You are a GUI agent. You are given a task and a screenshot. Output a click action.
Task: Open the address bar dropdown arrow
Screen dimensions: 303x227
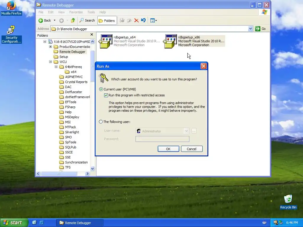click(250, 29)
